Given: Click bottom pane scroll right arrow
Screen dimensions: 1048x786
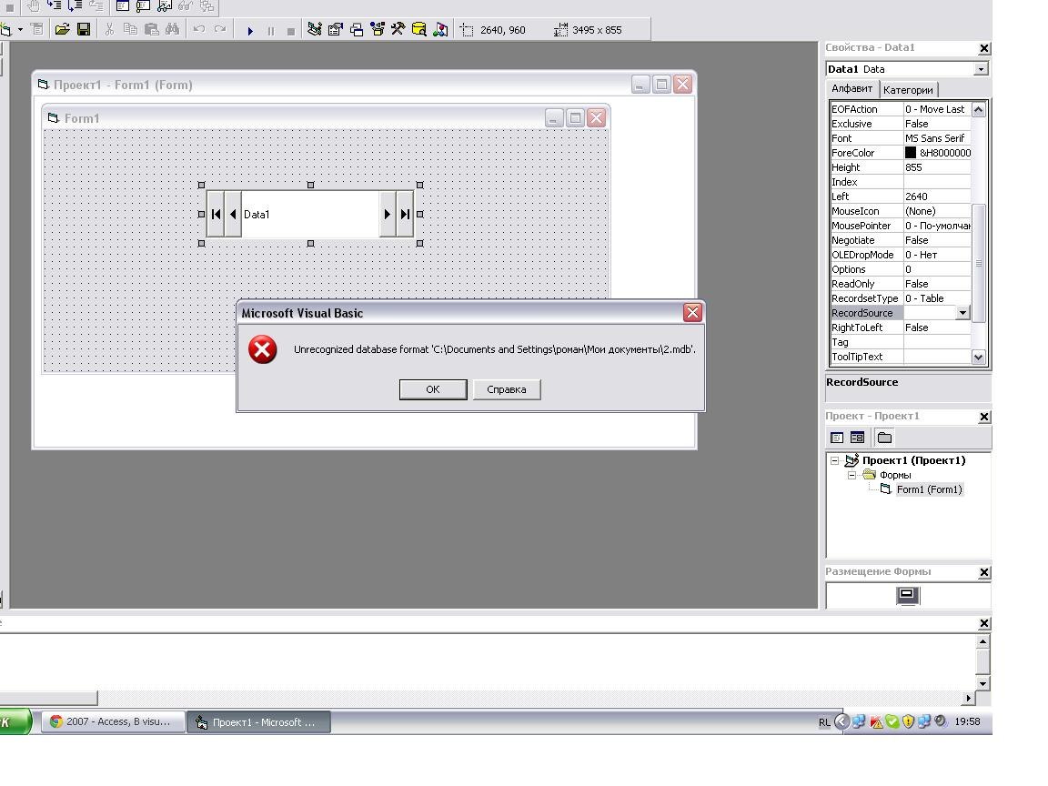Looking at the screenshot, I should [x=969, y=699].
